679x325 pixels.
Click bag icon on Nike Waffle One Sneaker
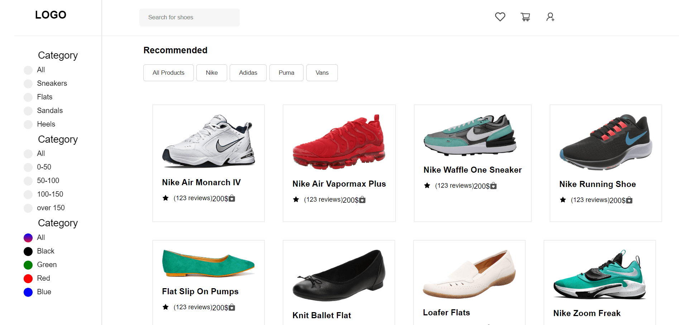493,186
